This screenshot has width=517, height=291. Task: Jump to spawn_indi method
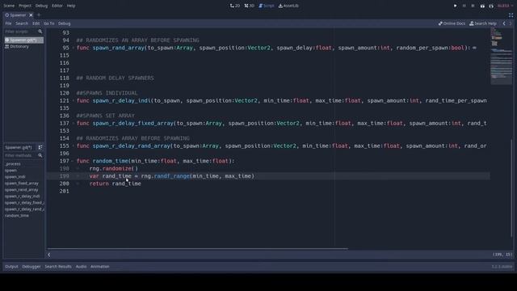(x=15, y=177)
